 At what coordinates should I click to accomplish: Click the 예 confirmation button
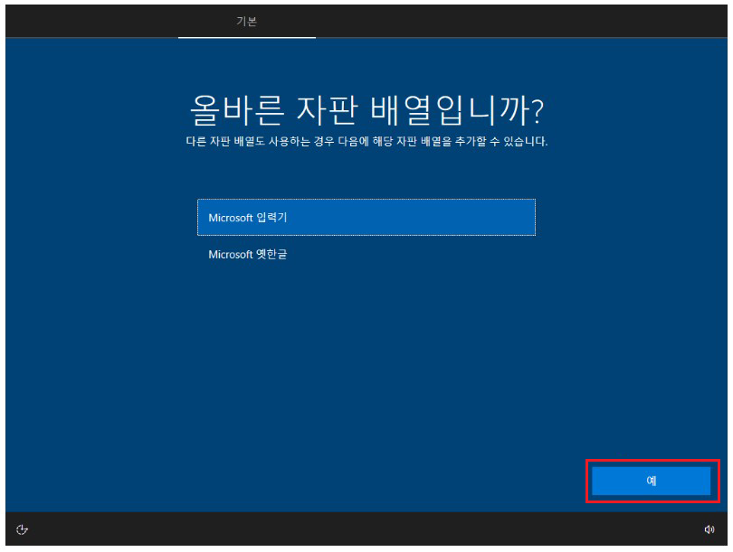[652, 481]
